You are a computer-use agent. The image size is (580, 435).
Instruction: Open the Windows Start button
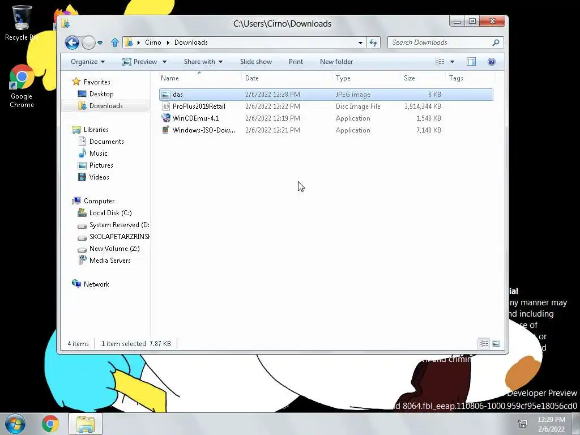(15, 424)
